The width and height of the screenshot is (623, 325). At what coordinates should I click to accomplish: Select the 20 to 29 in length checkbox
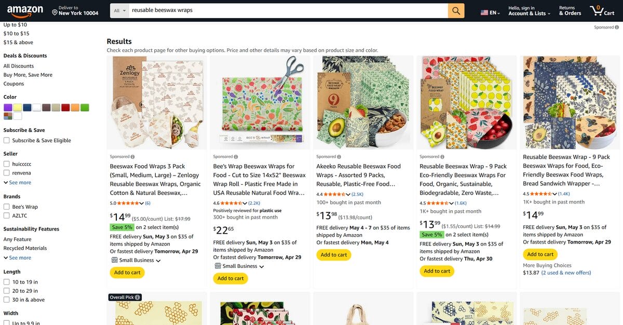click(x=7, y=291)
